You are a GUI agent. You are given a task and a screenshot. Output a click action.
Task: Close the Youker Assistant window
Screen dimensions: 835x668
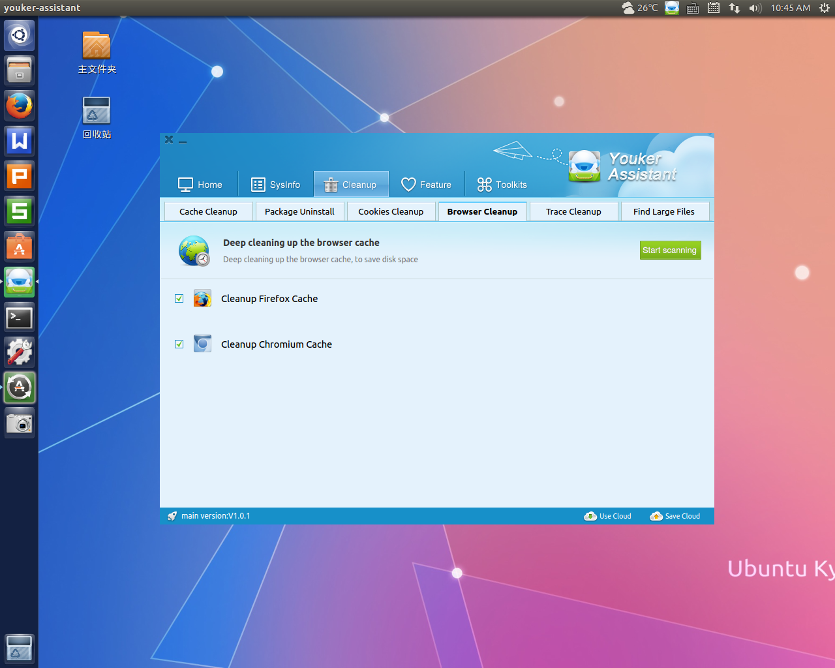point(169,140)
